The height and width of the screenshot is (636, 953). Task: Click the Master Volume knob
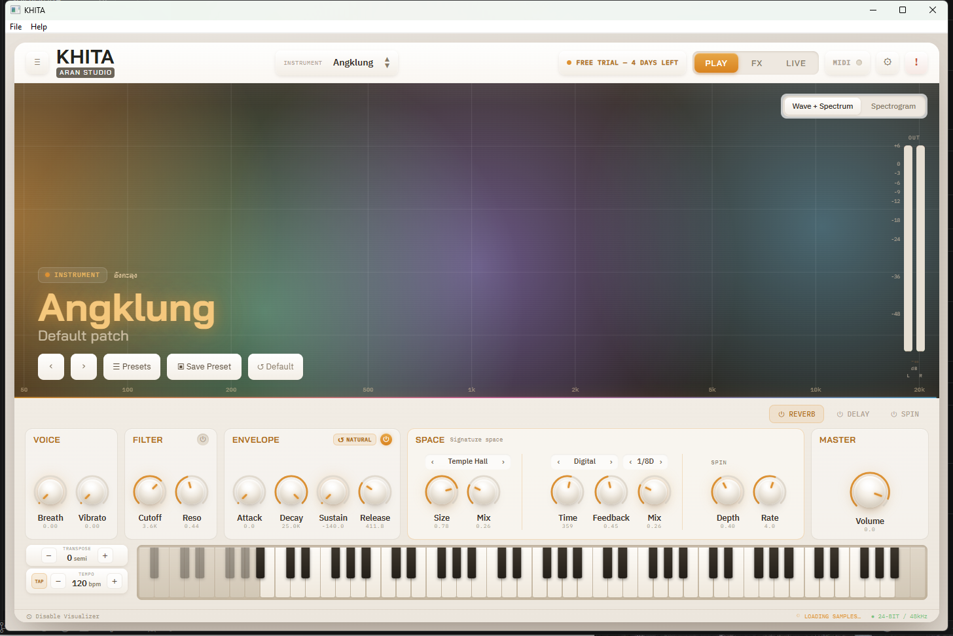tap(870, 491)
